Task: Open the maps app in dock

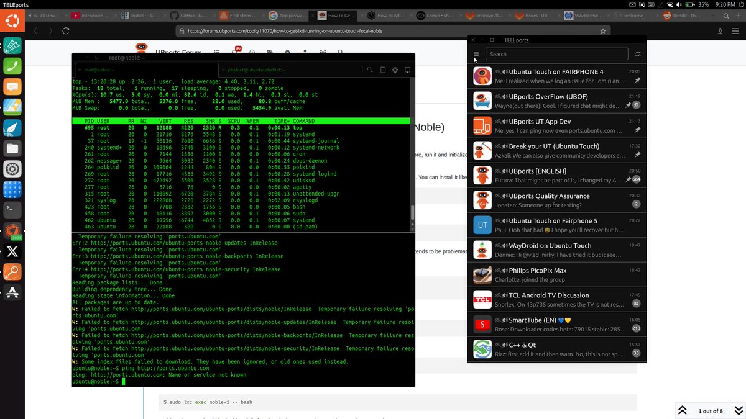Action: pyautogui.click(x=12, y=107)
